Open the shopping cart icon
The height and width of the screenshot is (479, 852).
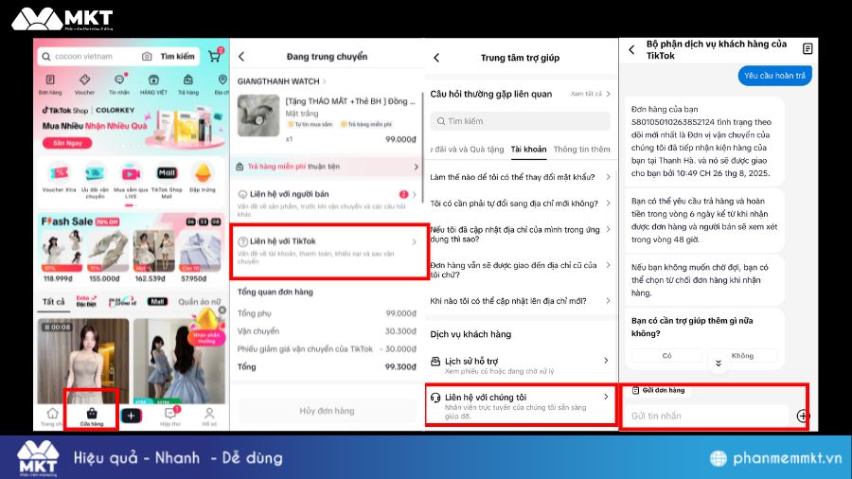215,56
